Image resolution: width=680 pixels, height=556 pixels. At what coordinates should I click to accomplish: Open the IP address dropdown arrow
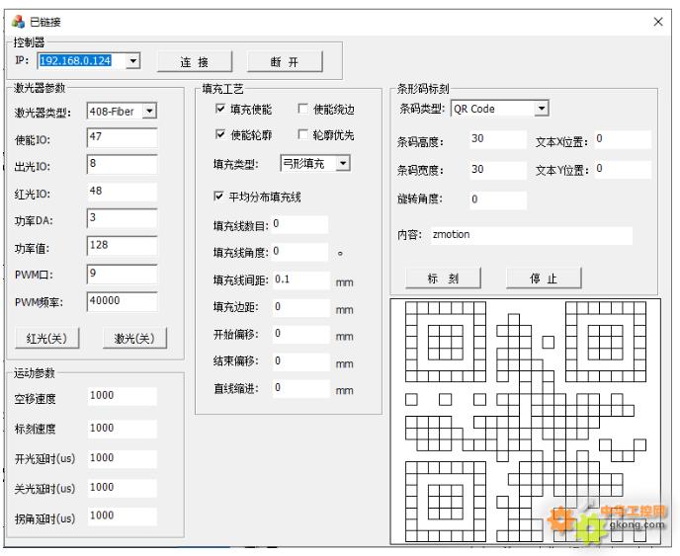click(133, 60)
